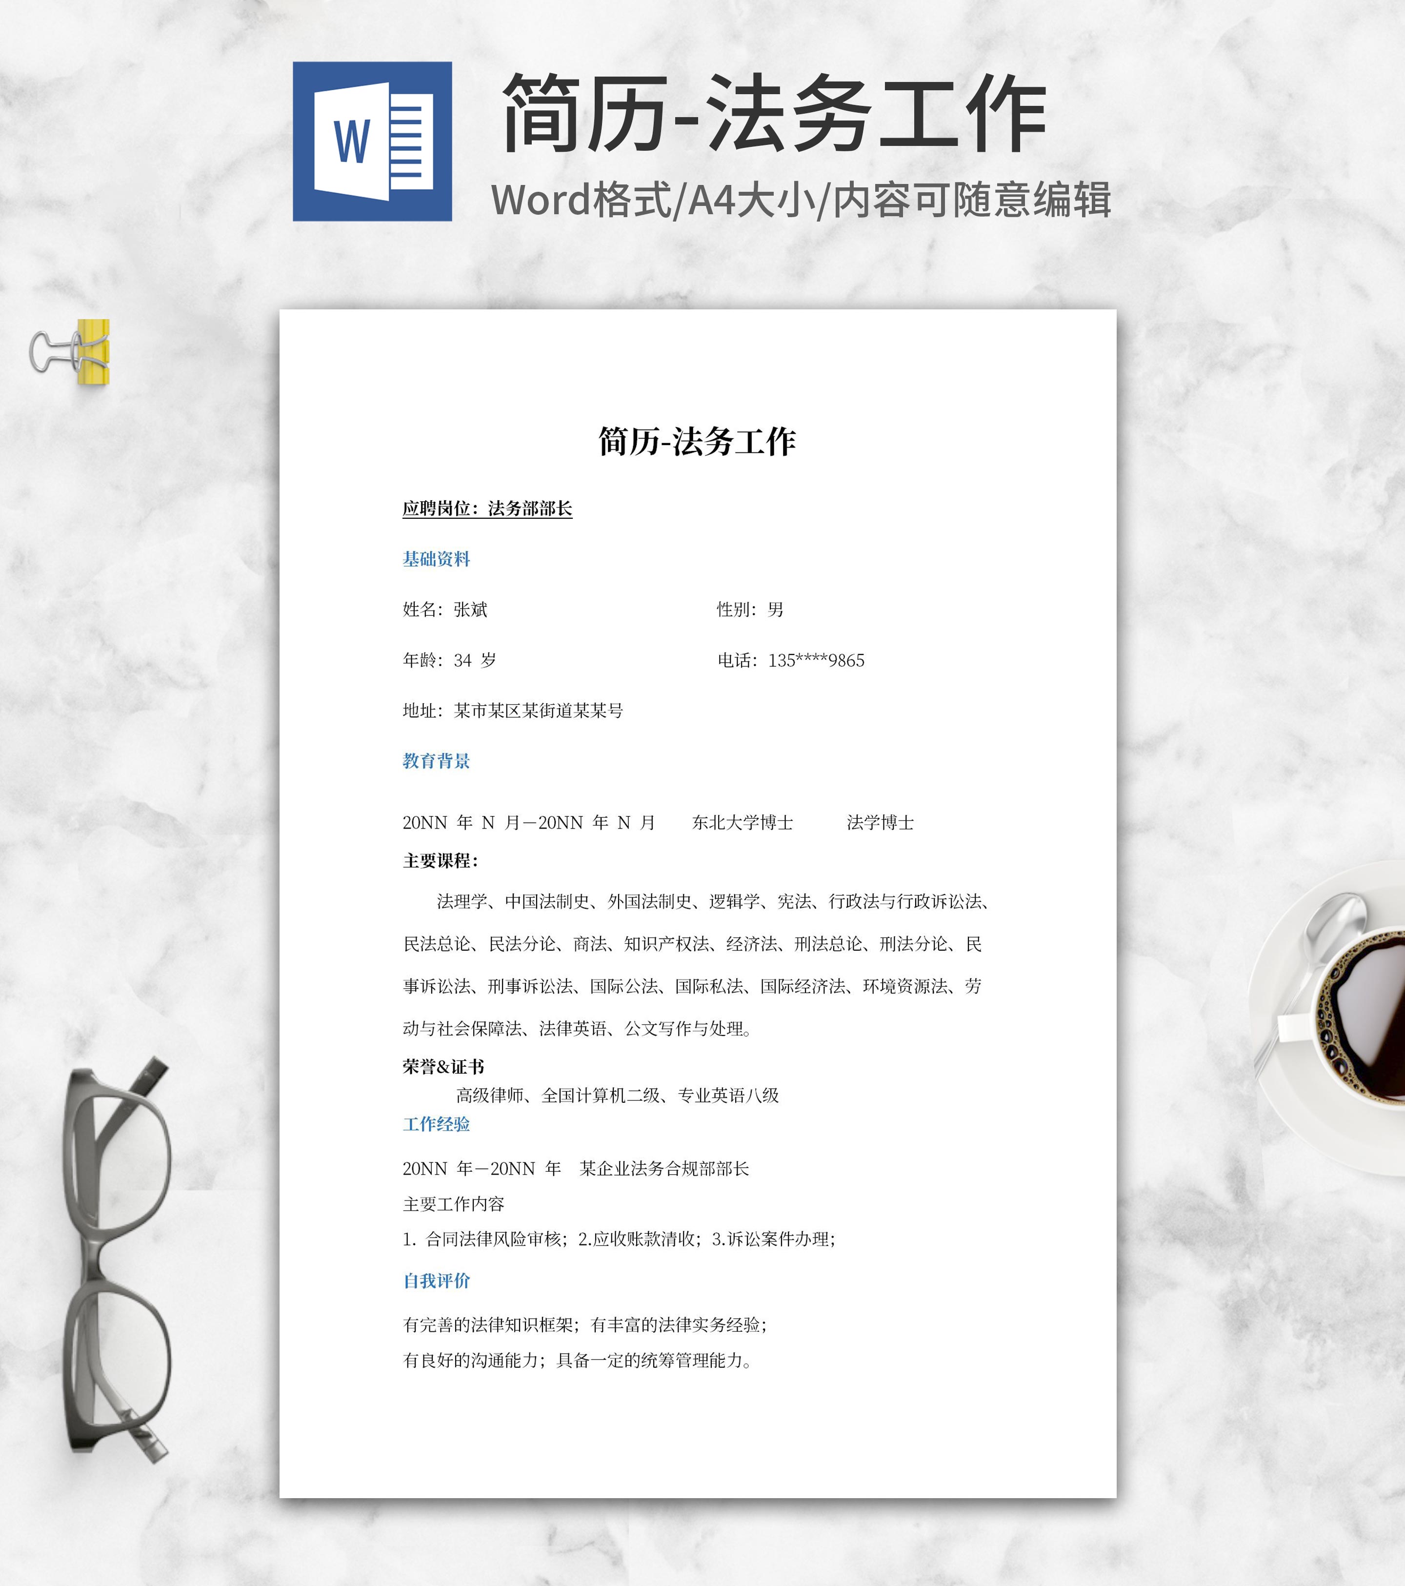Click the large banner title 简历-法务工作
The image size is (1405, 1586).
pyautogui.click(x=774, y=114)
